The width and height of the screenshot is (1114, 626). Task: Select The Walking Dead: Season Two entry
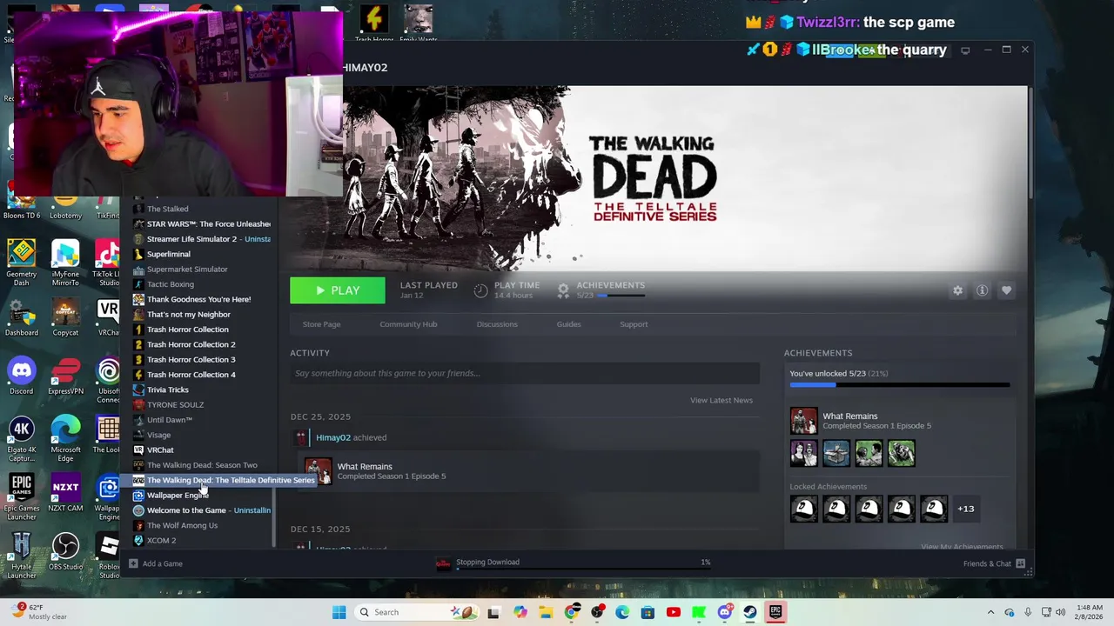202,465
